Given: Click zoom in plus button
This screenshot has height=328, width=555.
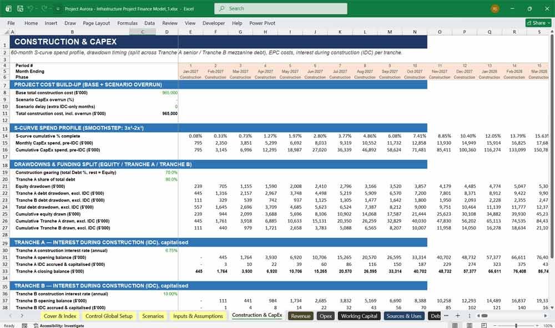Looking at the screenshot, I should [x=538, y=326].
